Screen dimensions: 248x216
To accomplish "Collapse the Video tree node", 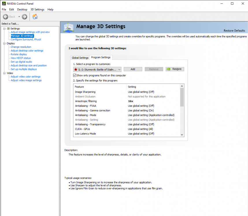I will (x=4, y=73).
